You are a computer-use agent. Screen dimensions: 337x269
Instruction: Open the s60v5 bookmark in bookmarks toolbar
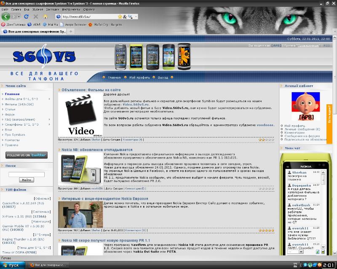click(34, 24)
